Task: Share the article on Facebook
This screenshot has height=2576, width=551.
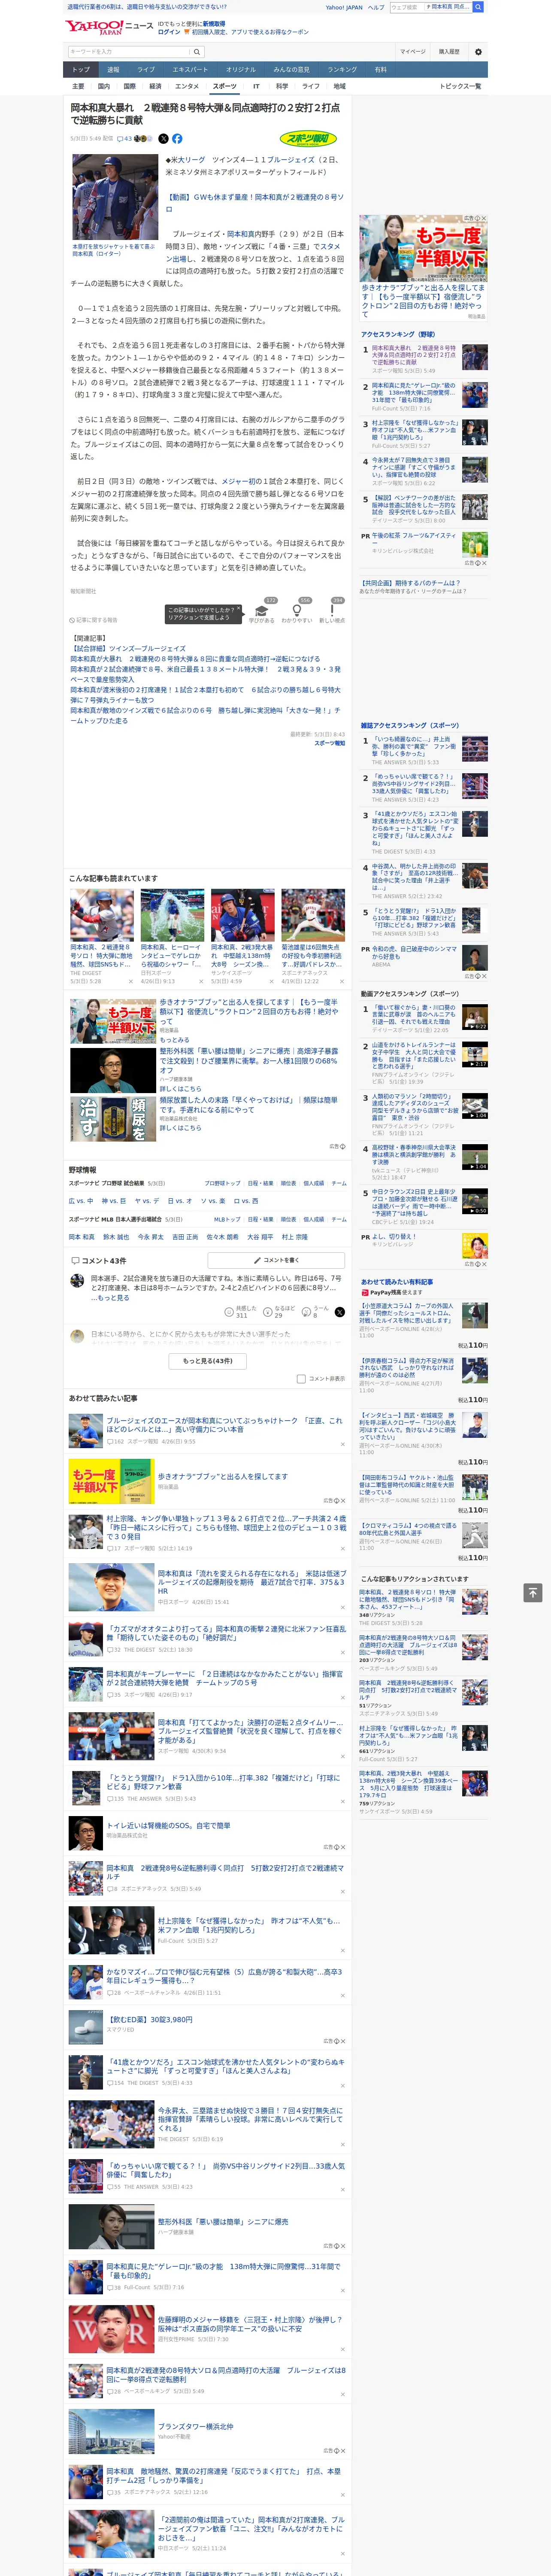Action: [177, 139]
